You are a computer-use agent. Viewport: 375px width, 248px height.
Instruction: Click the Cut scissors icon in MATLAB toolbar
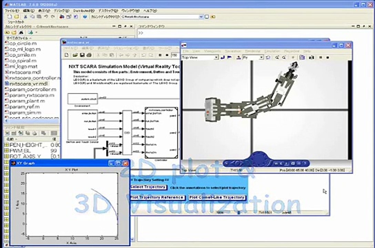[x=26, y=17]
